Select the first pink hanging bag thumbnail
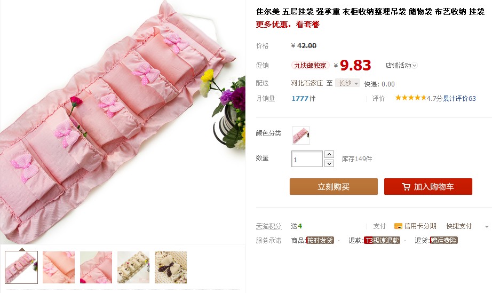Viewport: 492px width, 293px height. coord(21,267)
